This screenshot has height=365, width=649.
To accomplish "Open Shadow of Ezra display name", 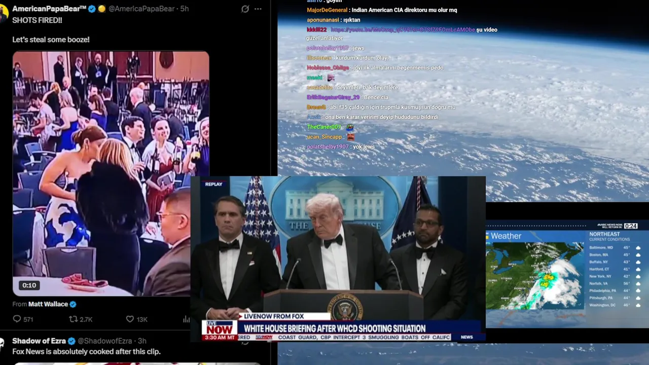I will click(x=39, y=341).
